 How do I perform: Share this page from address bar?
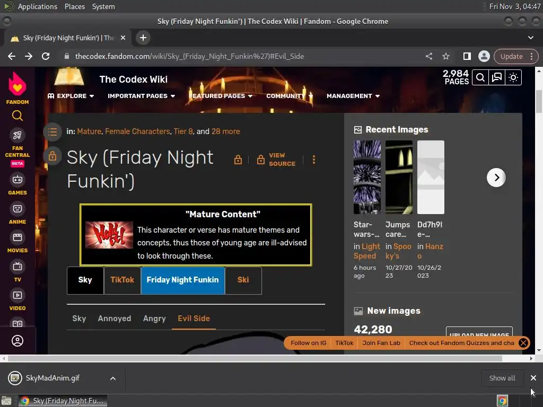click(x=428, y=56)
